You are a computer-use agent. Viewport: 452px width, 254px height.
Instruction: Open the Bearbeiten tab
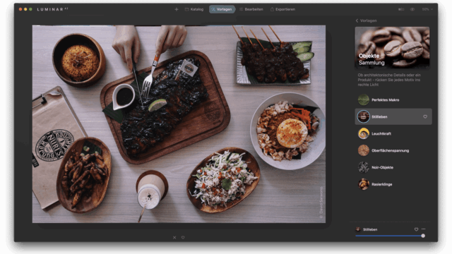251,9
